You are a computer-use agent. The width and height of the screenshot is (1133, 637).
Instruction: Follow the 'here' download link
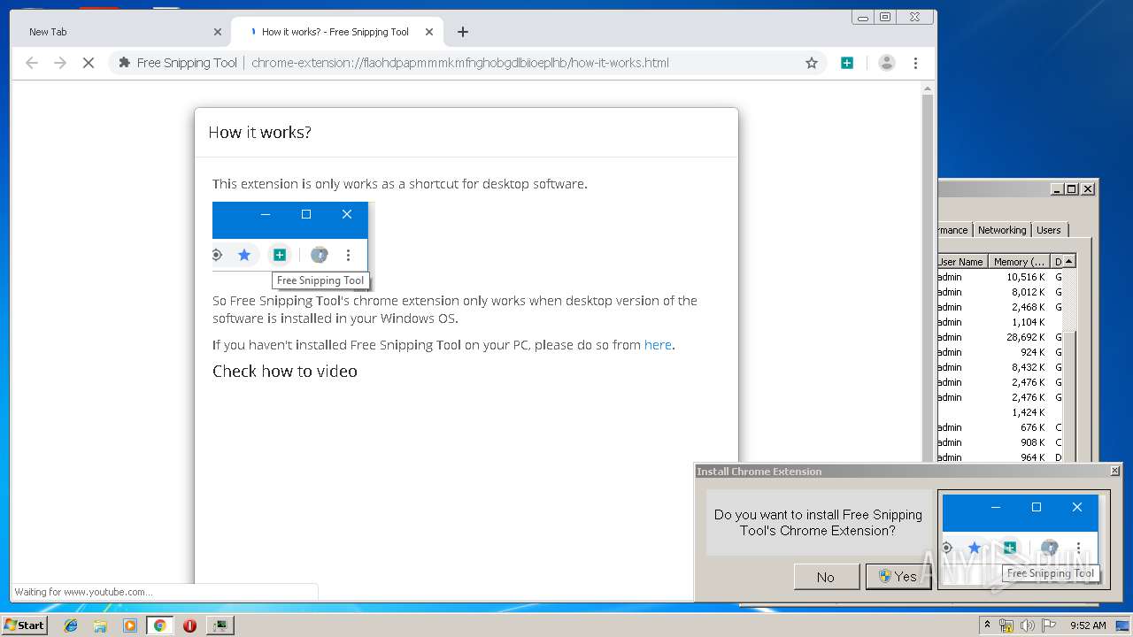[658, 345]
